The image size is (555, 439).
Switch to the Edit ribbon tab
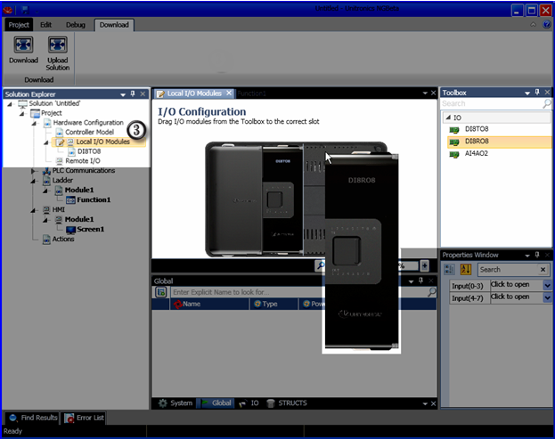tap(45, 25)
